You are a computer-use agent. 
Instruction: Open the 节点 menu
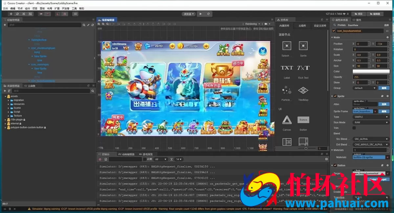tap(20, 8)
